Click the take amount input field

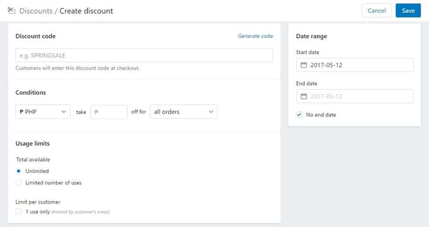point(109,112)
